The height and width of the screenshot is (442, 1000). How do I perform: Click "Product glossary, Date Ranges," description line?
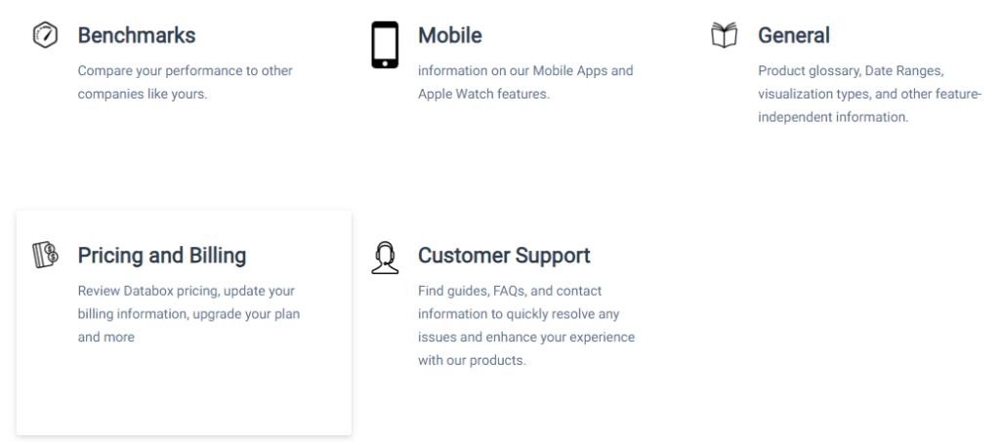coord(851,70)
